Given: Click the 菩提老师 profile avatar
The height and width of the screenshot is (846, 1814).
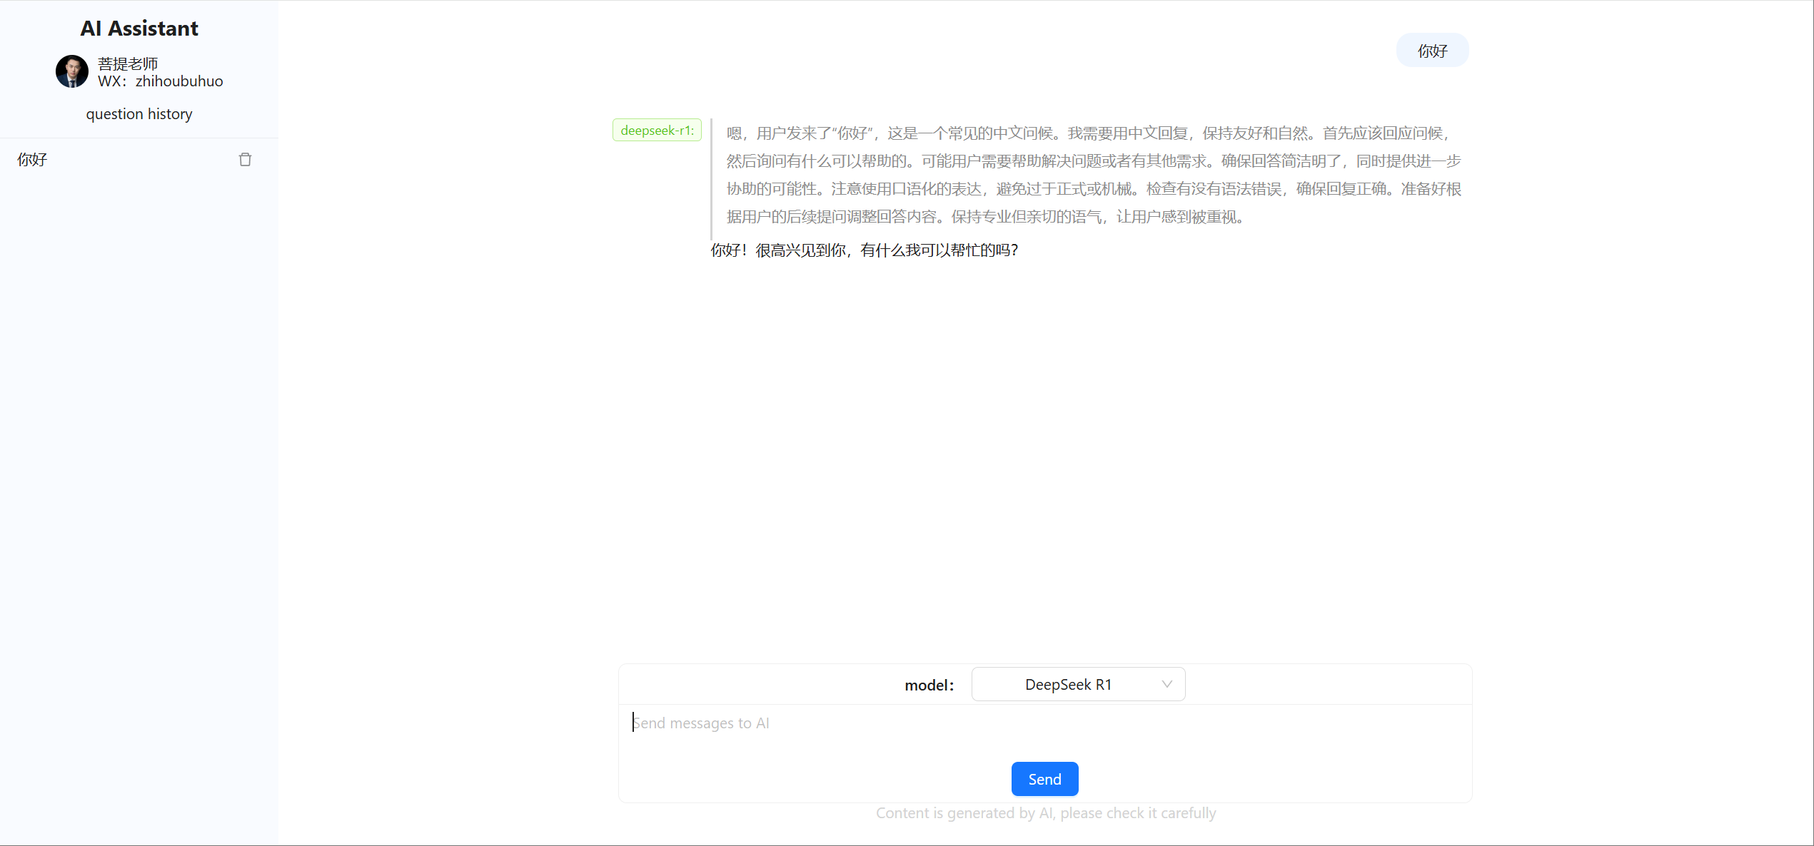Looking at the screenshot, I should coord(72,71).
